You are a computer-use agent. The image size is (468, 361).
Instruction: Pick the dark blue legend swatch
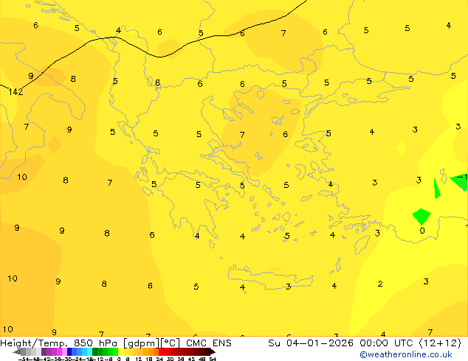[x=69, y=351]
